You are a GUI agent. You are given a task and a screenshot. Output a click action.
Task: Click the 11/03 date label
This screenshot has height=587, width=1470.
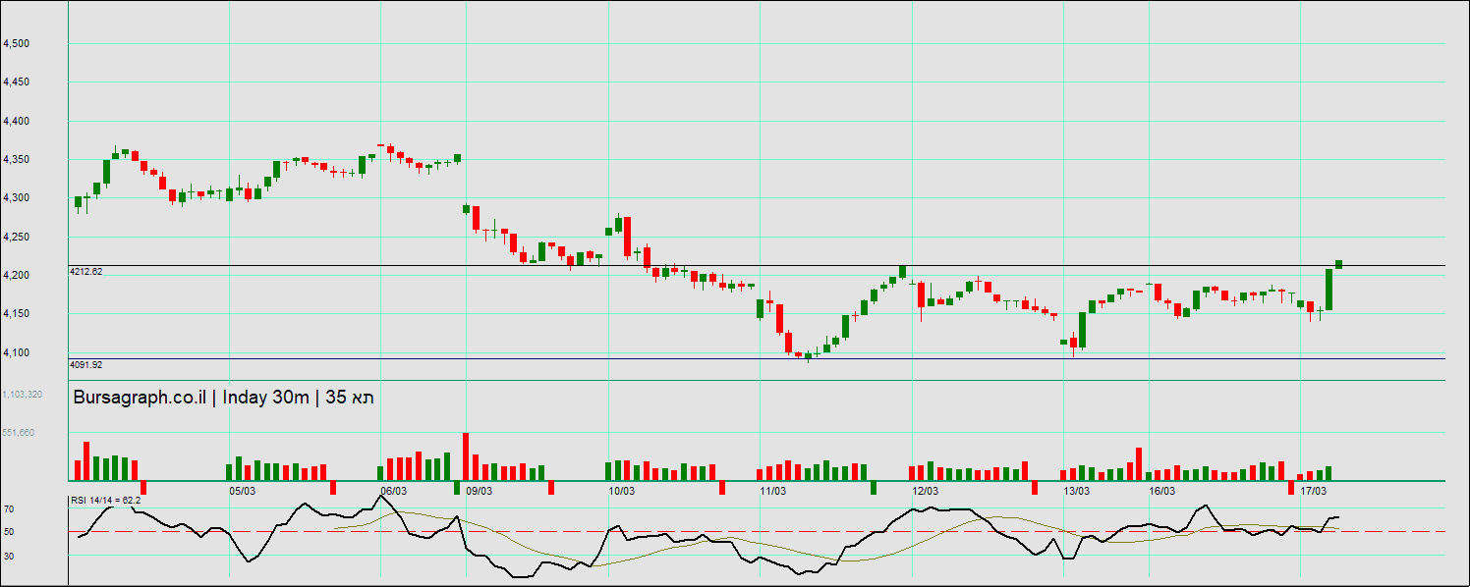pos(772,491)
